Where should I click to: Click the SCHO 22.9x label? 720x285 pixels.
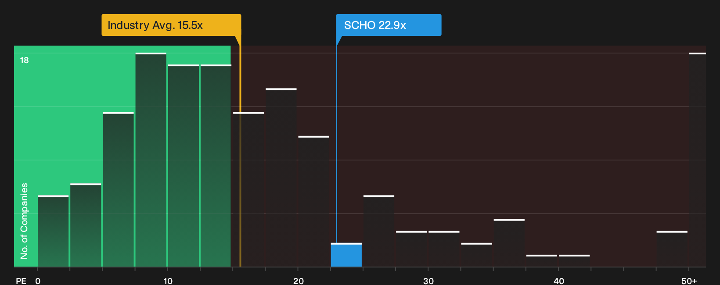[389, 25]
